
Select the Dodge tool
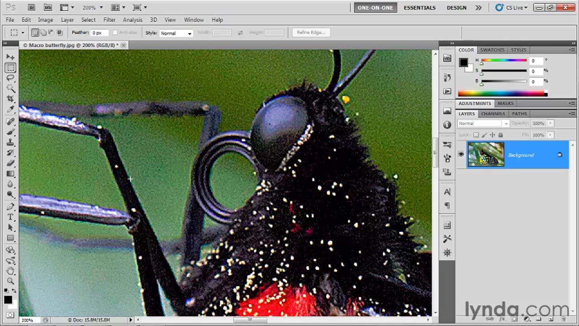click(x=10, y=194)
